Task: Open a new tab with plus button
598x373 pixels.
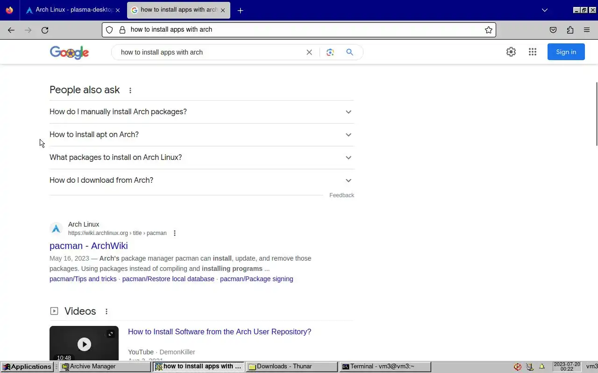Action: (x=240, y=10)
